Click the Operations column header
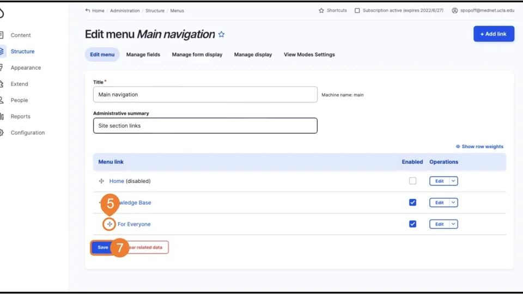This screenshot has height=294, width=523. click(443, 162)
